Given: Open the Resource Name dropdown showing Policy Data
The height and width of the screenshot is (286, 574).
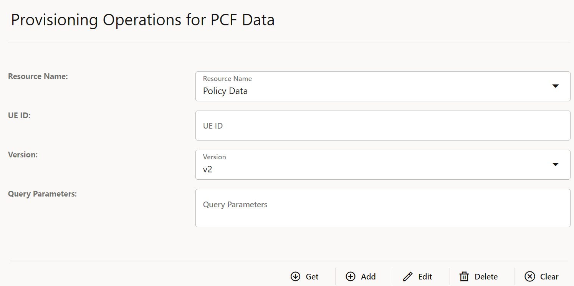Looking at the screenshot, I should pos(383,86).
